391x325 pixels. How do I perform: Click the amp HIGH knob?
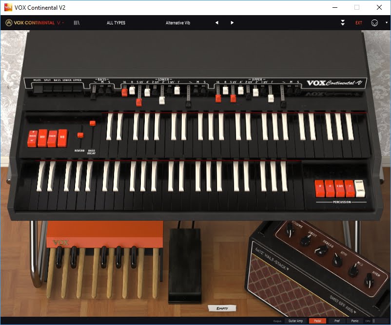click(369, 280)
